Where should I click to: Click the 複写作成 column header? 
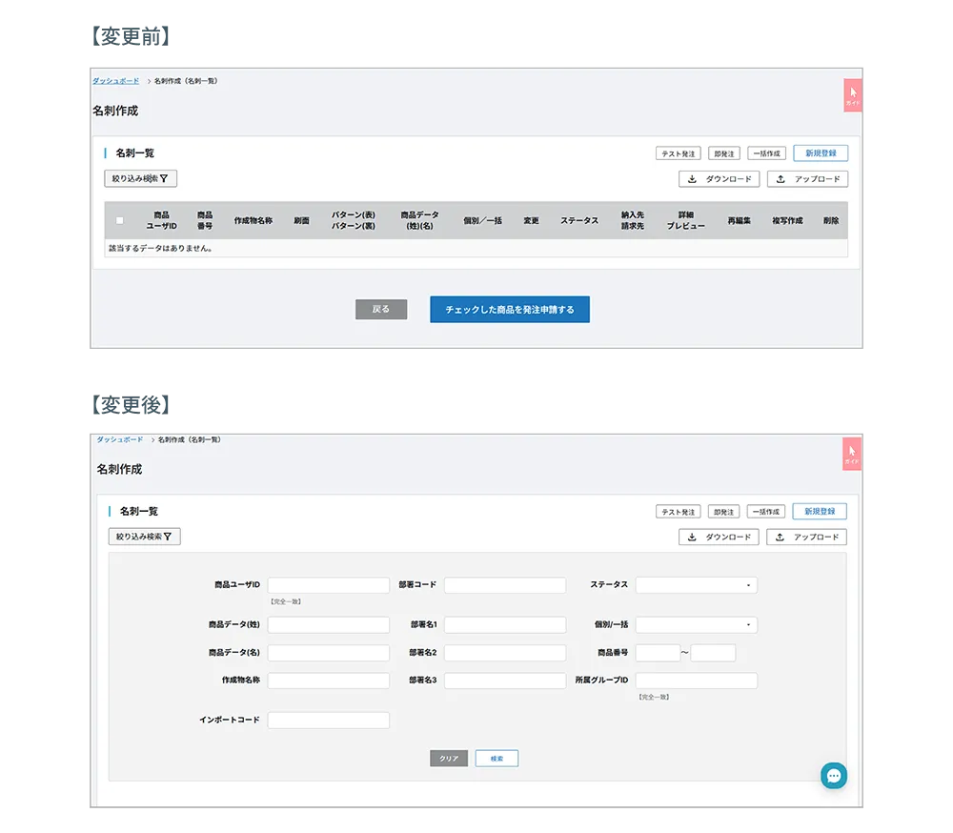click(x=788, y=221)
